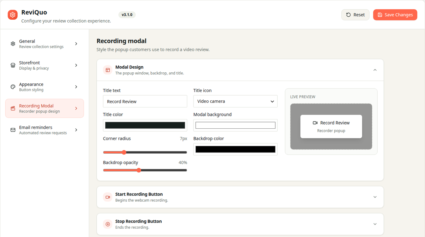
Task: Click the chevron next to Appearance
Action: coord(76,87)
